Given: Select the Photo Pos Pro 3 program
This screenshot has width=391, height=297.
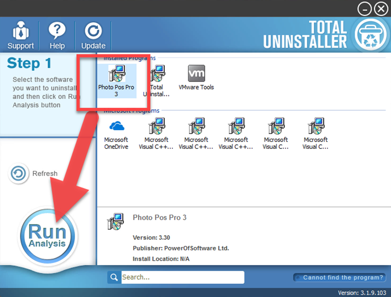Looking at the screenshot, I should [116, 81].
